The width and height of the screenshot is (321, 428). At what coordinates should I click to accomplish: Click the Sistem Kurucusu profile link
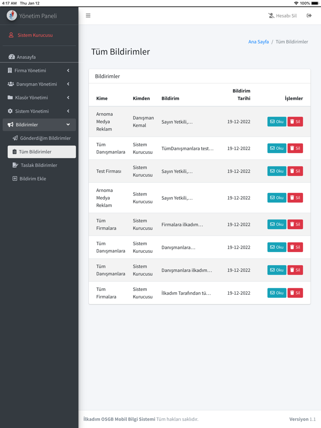(x=35, y=35)
